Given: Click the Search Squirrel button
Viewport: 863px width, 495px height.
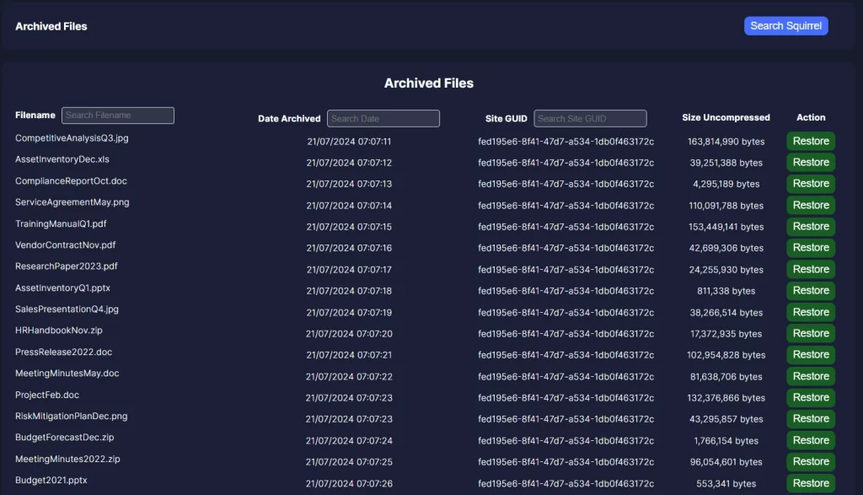Looking at the screenshot, I should pos(785,26).
